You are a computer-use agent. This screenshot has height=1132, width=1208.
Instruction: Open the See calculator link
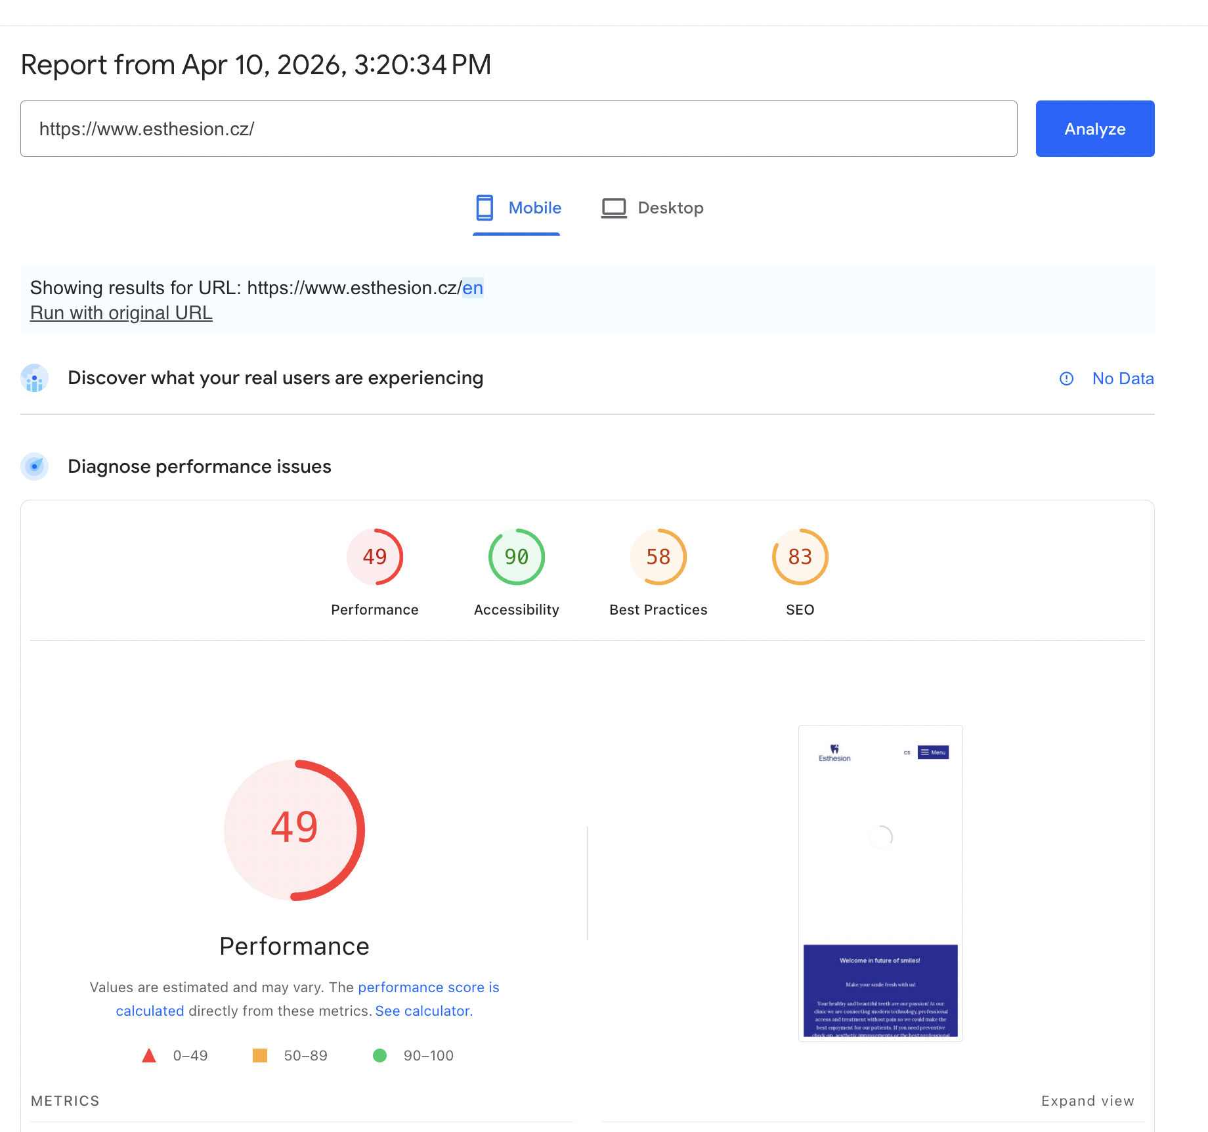pos(423,1011)
